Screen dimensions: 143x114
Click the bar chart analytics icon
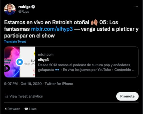(6, 96)
